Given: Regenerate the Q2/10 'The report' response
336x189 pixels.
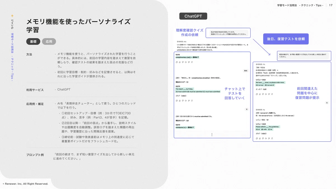Looking at the screenshot, I should (x=192, y=101).
